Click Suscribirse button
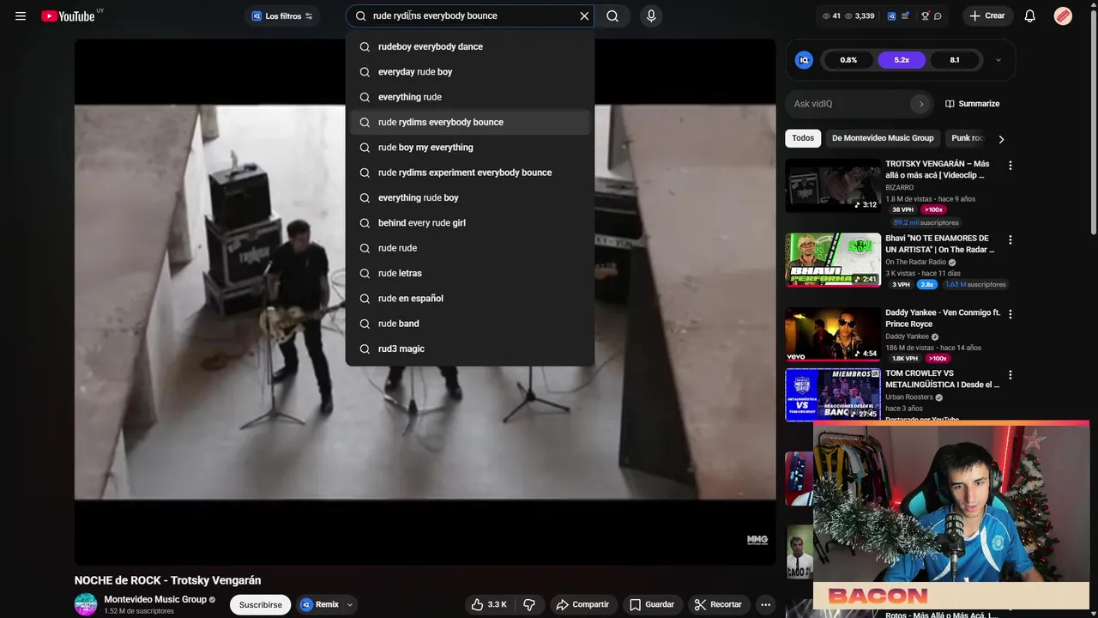This screenshot has height=618, width=1098. (x=260, y=605)
